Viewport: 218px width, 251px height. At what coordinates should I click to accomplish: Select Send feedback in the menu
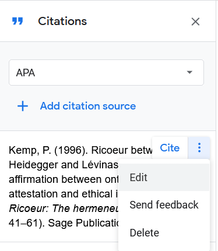164,205
